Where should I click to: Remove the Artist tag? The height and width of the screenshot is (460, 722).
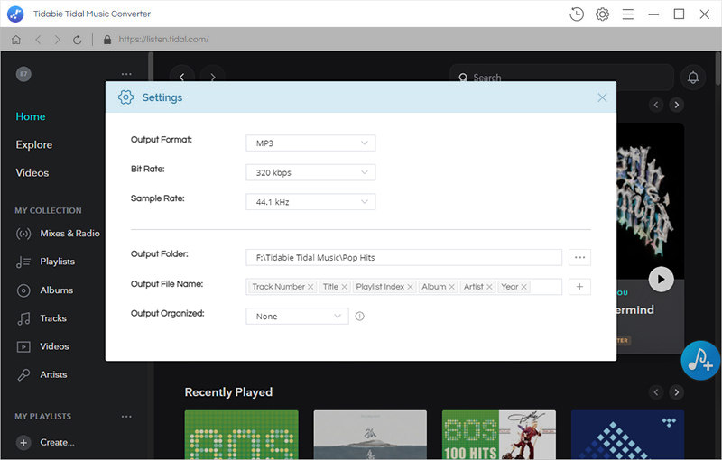489,287
